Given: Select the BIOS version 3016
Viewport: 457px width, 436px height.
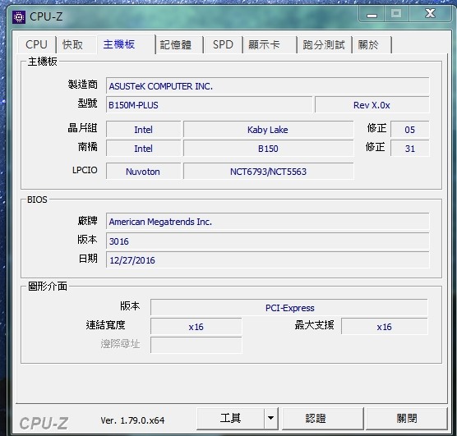Looking at the screenshot, I should (x=268, y=241).
